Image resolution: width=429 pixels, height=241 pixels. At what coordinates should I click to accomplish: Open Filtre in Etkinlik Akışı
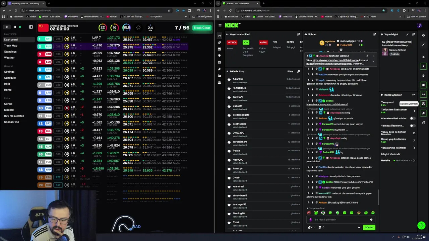[x=290, y=71]
